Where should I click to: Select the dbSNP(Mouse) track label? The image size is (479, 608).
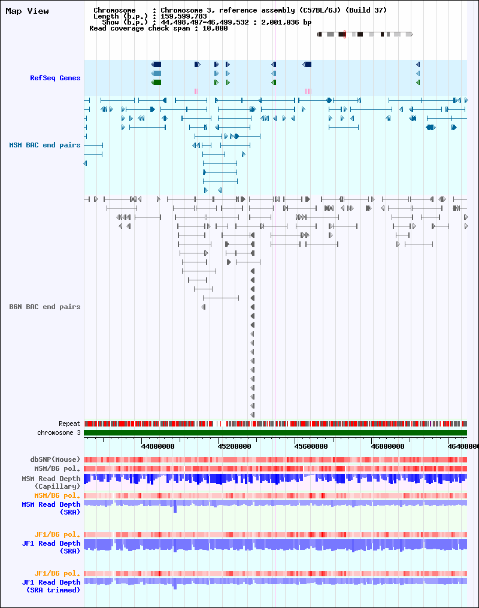(55, 459)
